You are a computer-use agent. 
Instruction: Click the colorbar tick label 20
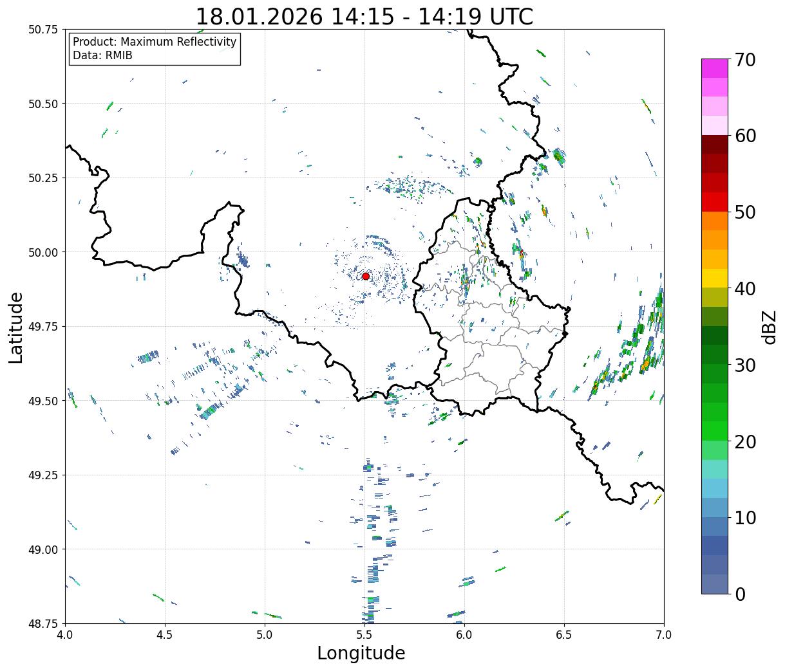click(745, 441)
